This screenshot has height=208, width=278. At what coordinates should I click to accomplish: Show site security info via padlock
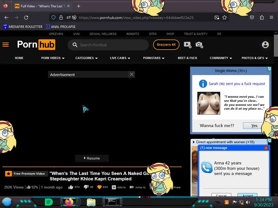61,17
